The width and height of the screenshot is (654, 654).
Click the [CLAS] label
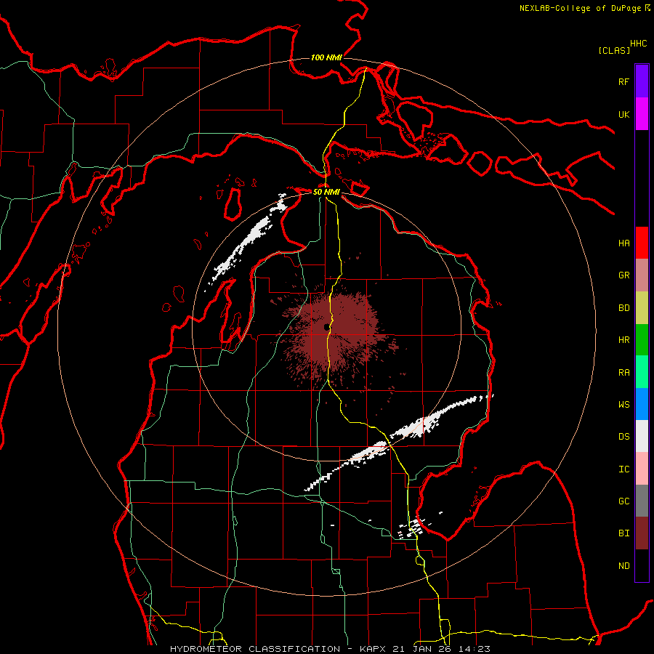(614, 51)
